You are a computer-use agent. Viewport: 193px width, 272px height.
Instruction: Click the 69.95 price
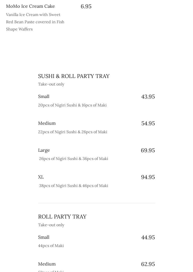(148, 150)
